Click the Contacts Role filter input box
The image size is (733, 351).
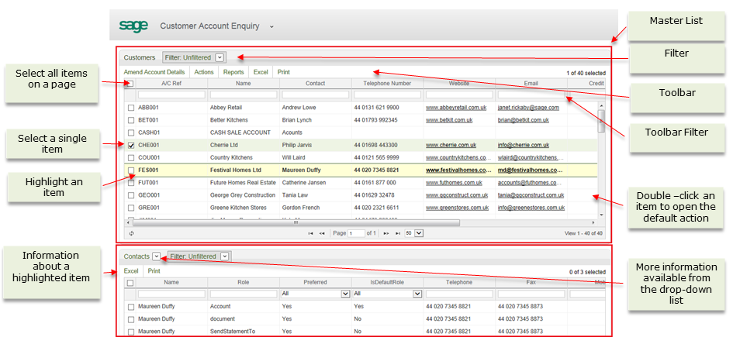pyautogui.click(x=244, y=294)
